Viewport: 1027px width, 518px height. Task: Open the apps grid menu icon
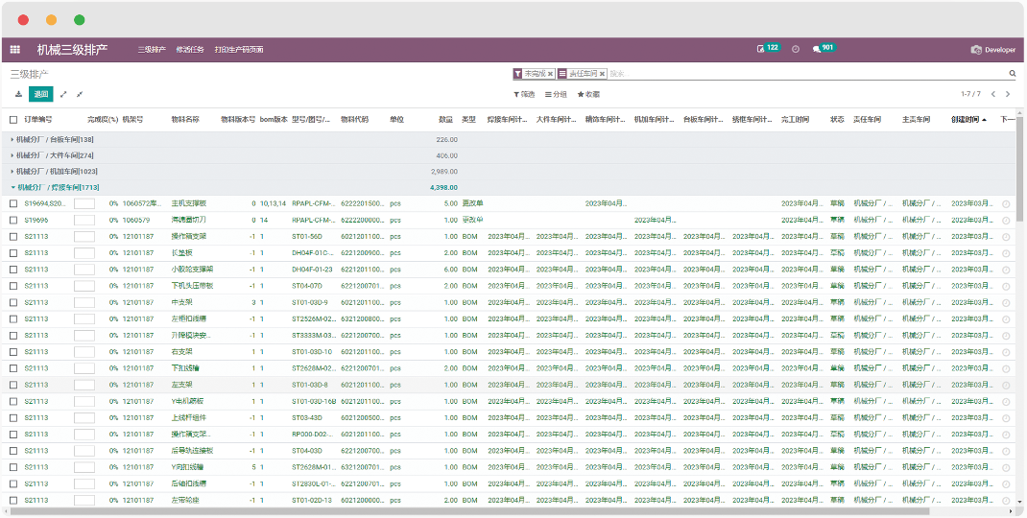pyautogui.click(x=15, y=49)
